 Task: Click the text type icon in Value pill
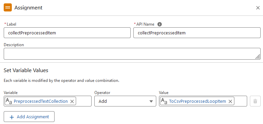point(164,101)
